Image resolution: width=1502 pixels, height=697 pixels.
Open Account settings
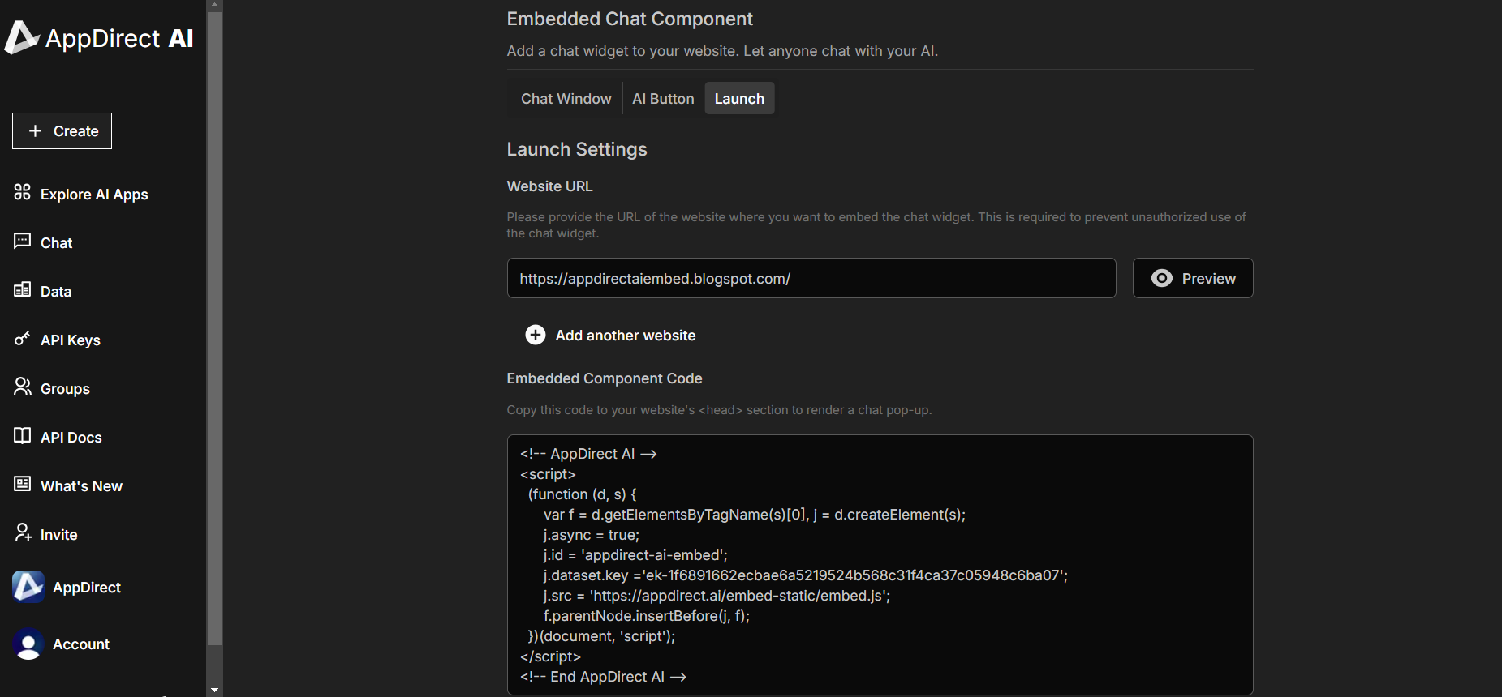pos(81,644)
